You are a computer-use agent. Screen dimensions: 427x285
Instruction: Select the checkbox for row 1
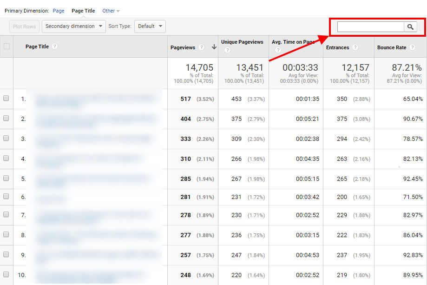point(7,99)
